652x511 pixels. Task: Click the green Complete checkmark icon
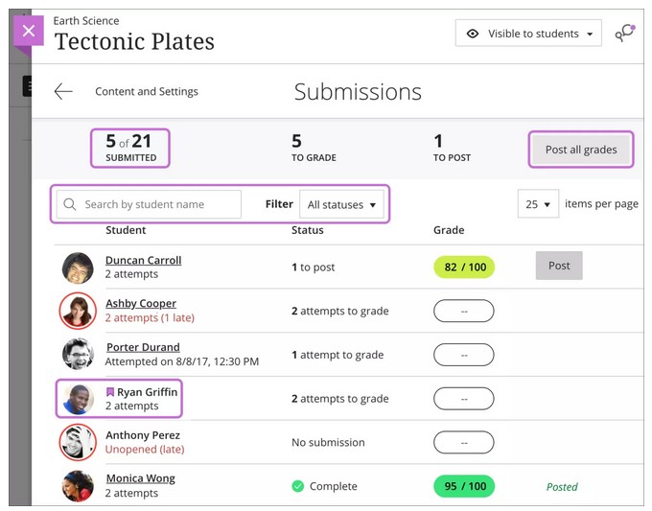[x=298, y=486]
